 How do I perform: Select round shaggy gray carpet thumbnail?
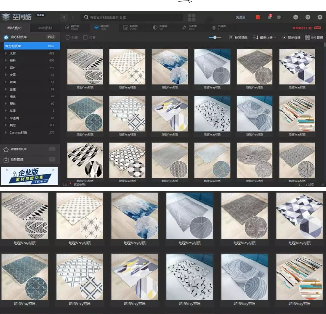(255, 160)
